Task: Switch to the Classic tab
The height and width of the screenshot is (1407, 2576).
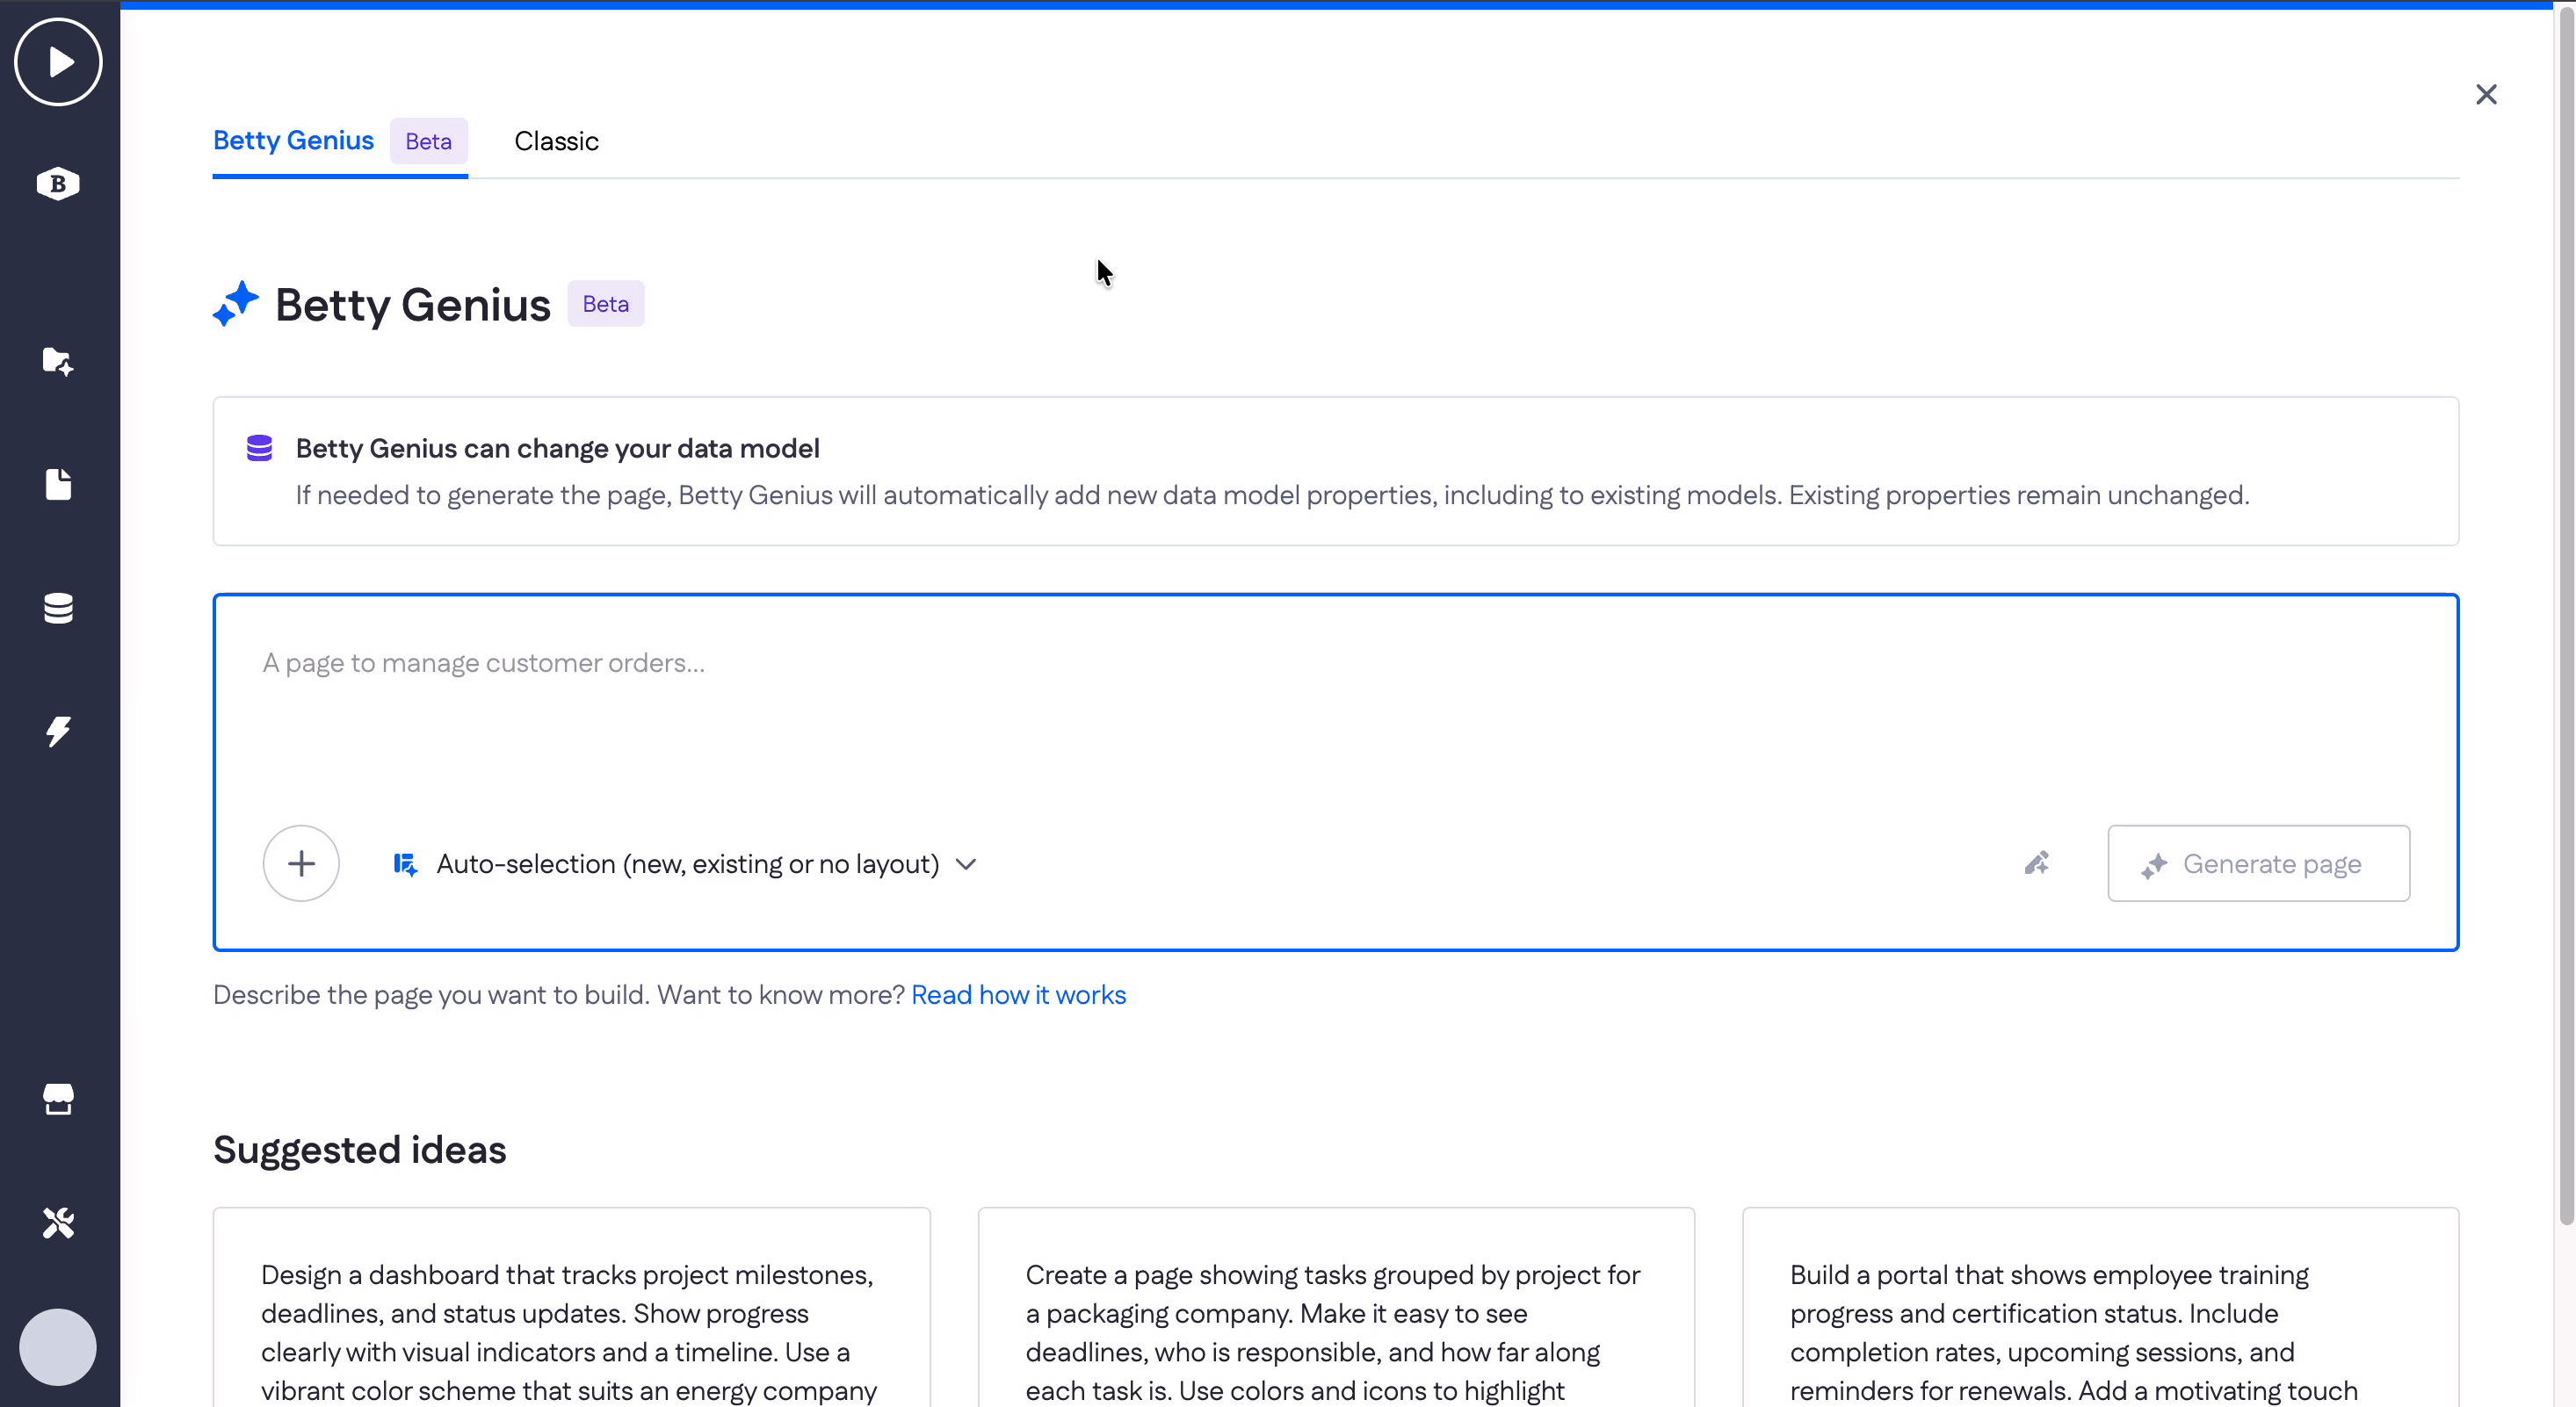Action: (x=556, y=141)
